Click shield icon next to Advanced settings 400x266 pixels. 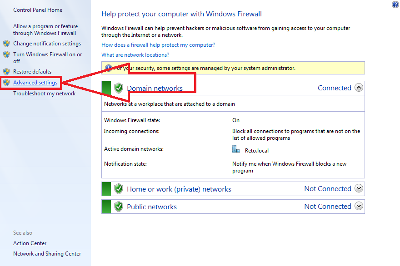click(6, 83)
